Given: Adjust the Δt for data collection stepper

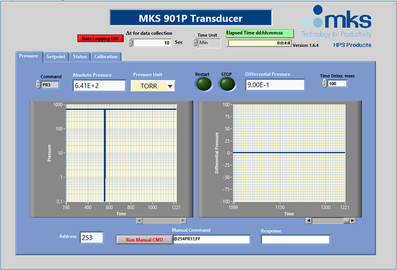Looking at the screenshot, I should click(x=131, y=43).
